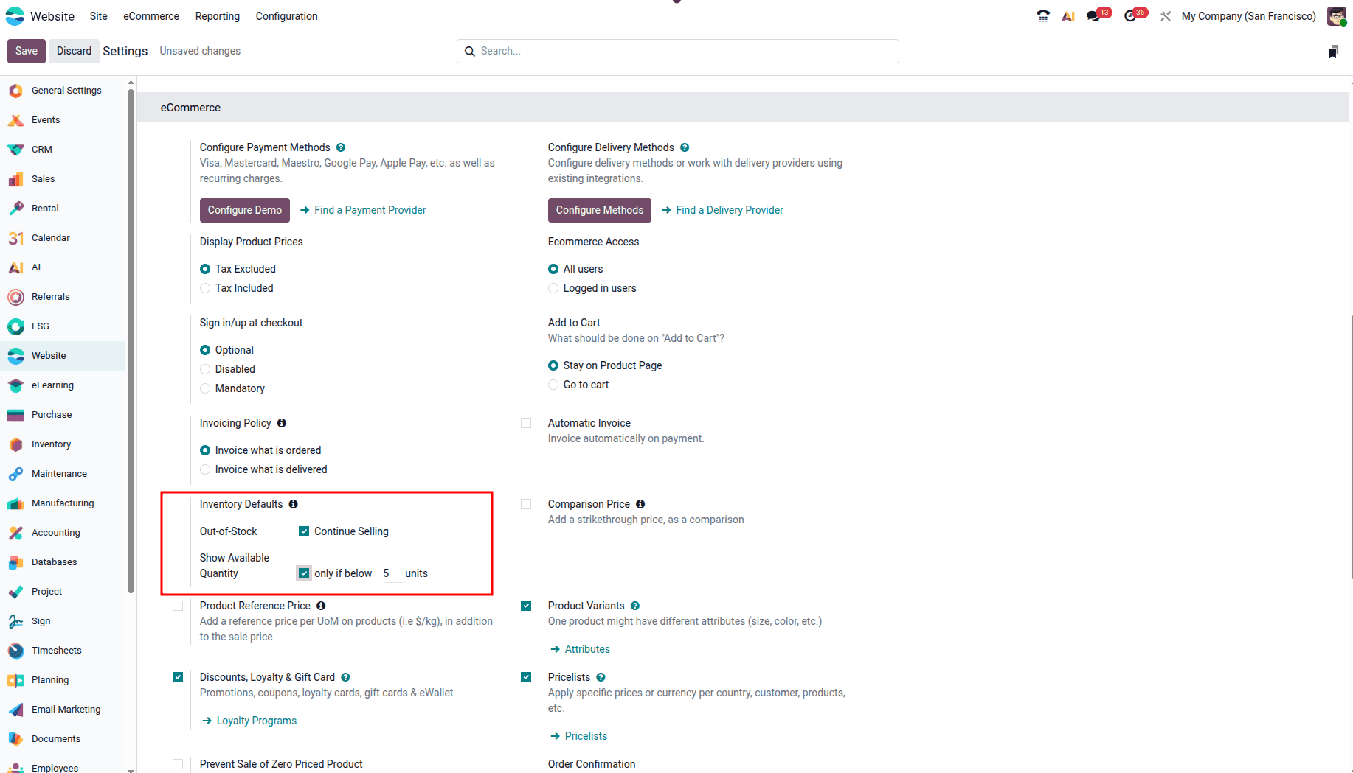Click the company switcher My Company (San Francisco)
Image resolution: width=1353 pixels, height=773 pixels.
(1248, 16)
